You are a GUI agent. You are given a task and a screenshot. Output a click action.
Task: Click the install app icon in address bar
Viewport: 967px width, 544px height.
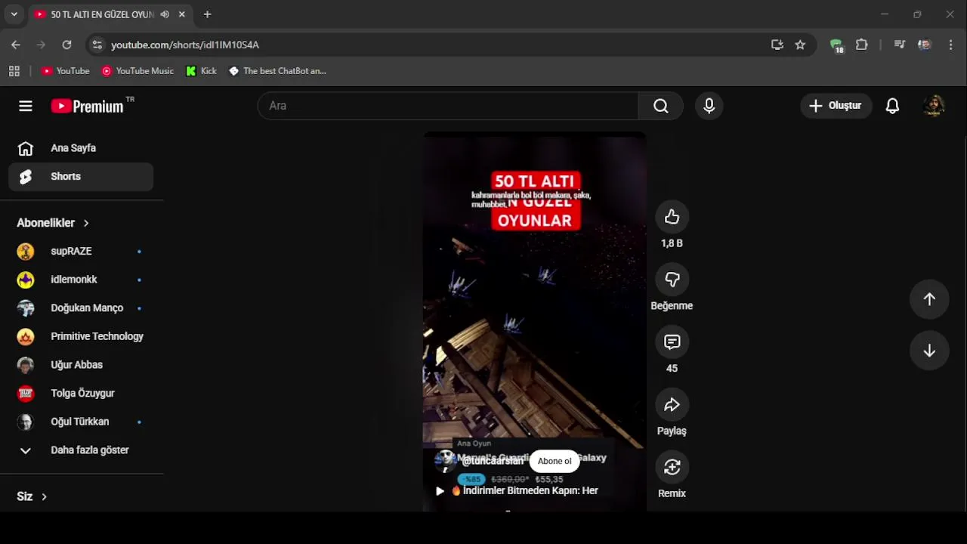click(777, 45)
